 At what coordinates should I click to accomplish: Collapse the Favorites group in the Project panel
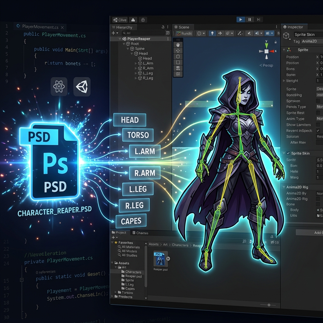(x=113, y=243)
